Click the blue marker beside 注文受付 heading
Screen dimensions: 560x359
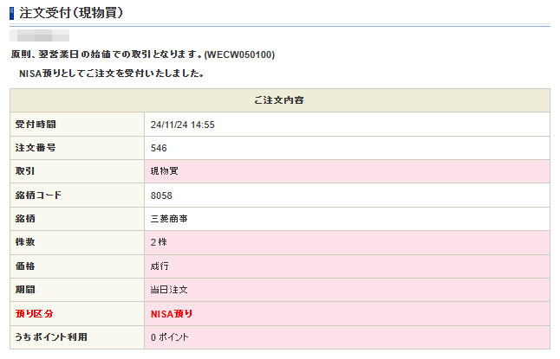tap(12, 13)
